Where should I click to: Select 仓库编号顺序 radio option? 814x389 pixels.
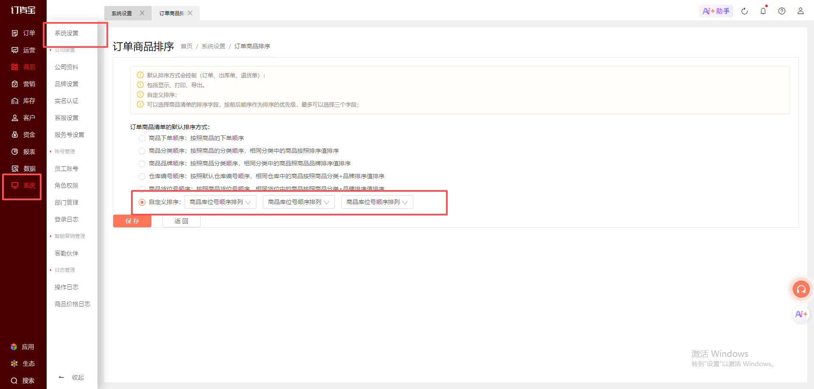point(142,177)
